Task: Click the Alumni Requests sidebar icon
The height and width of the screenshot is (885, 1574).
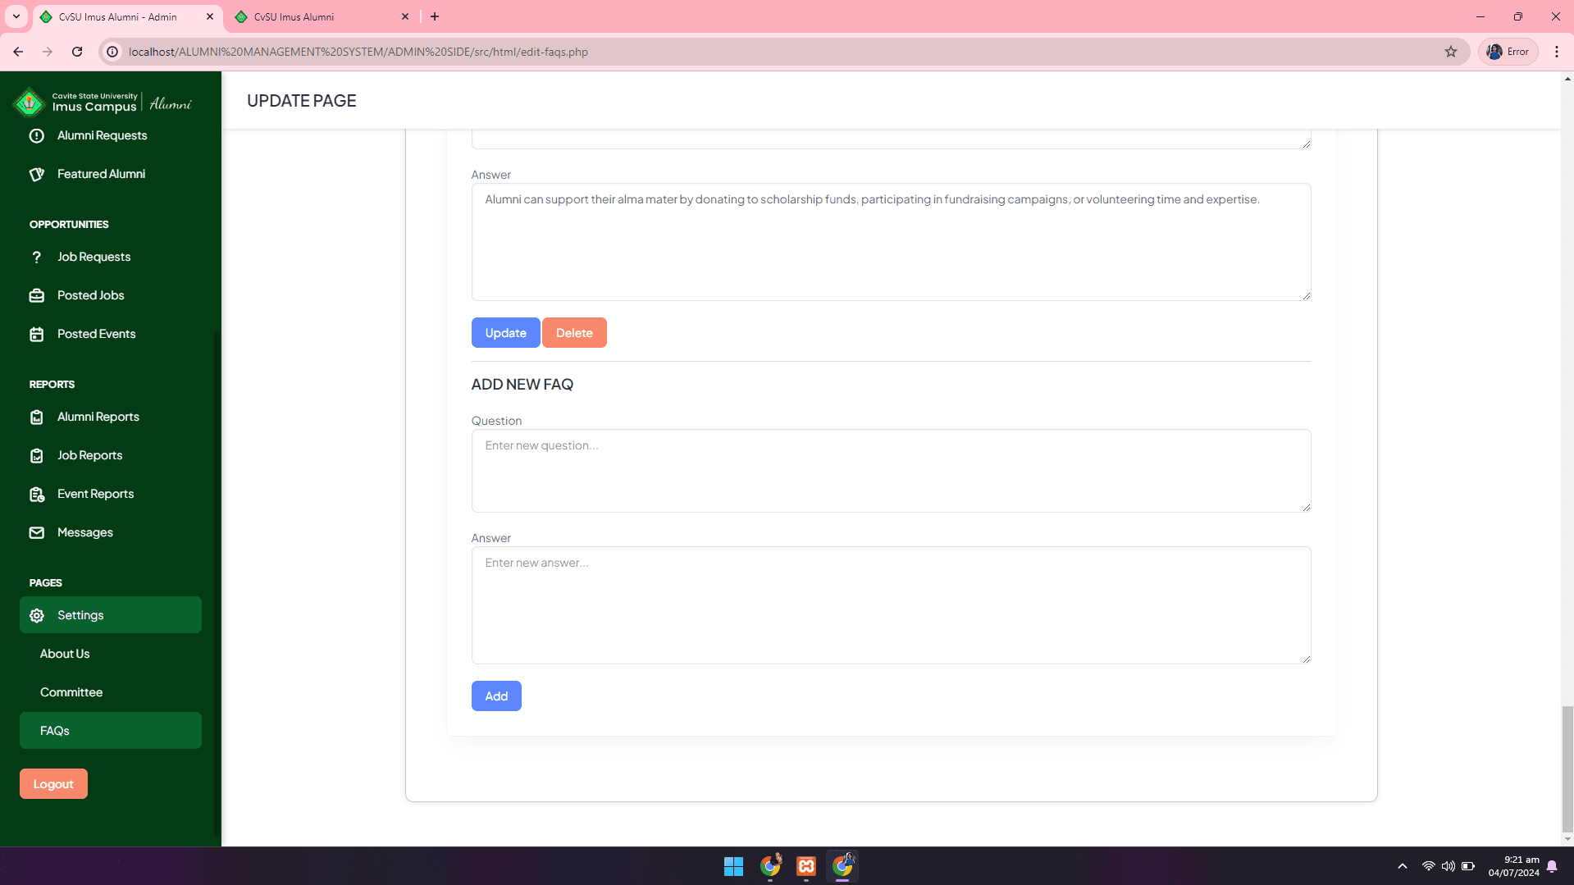Action: pyautogui.click(x=37, y=136)
